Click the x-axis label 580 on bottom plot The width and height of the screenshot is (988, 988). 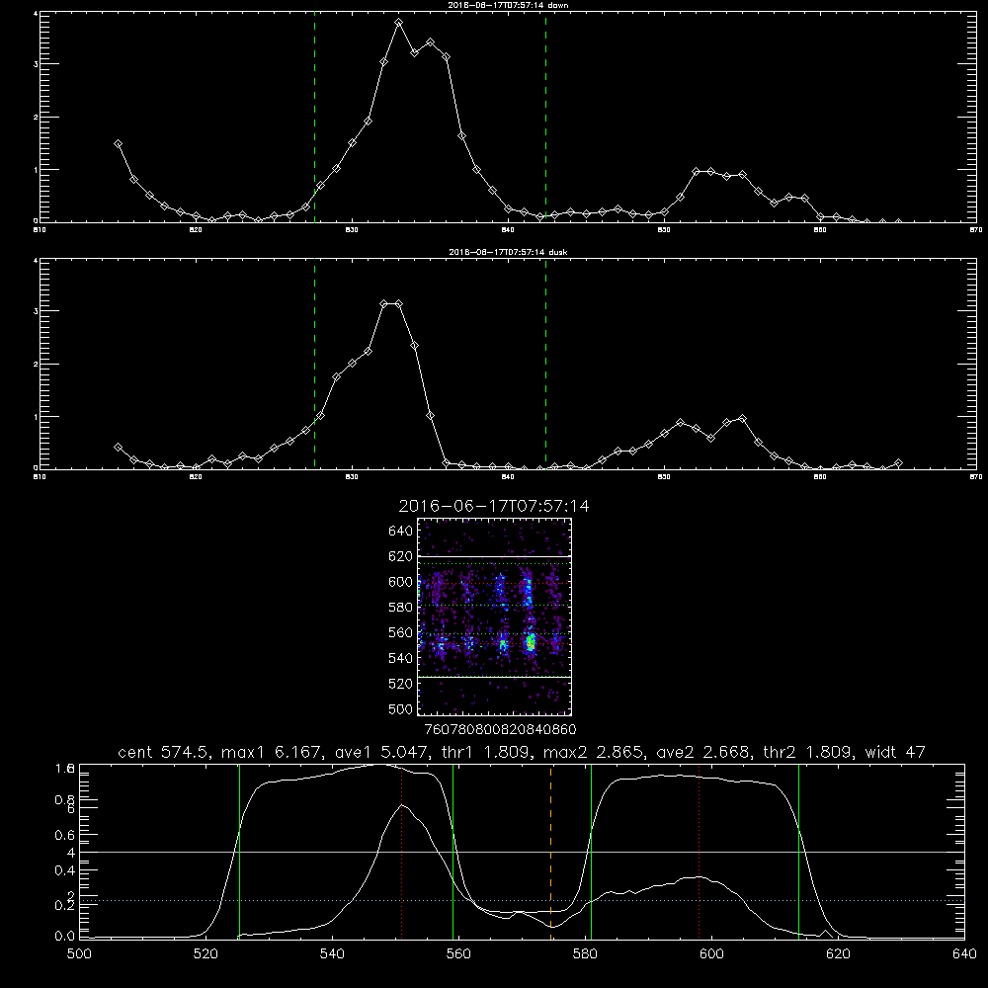(x=585, y=954)
